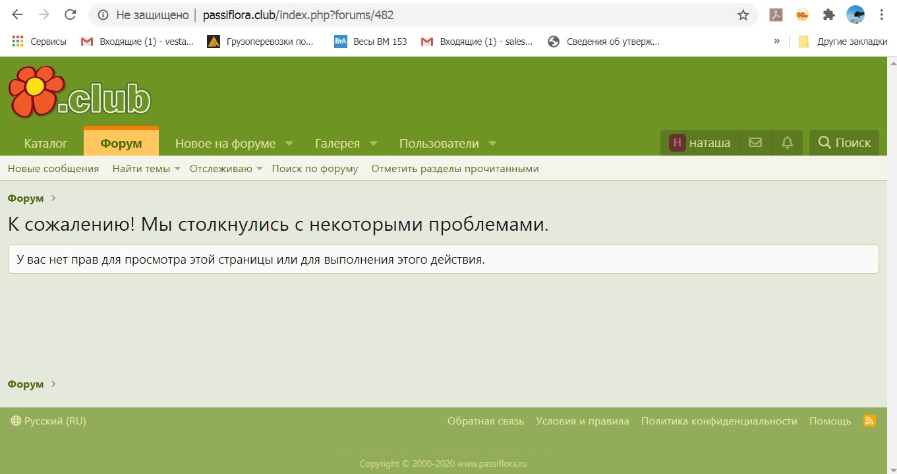Image resolution: width=897 pixels, height=474 pixels.
Task: Switch to the Каталог tab
Action: coord(45,144)
